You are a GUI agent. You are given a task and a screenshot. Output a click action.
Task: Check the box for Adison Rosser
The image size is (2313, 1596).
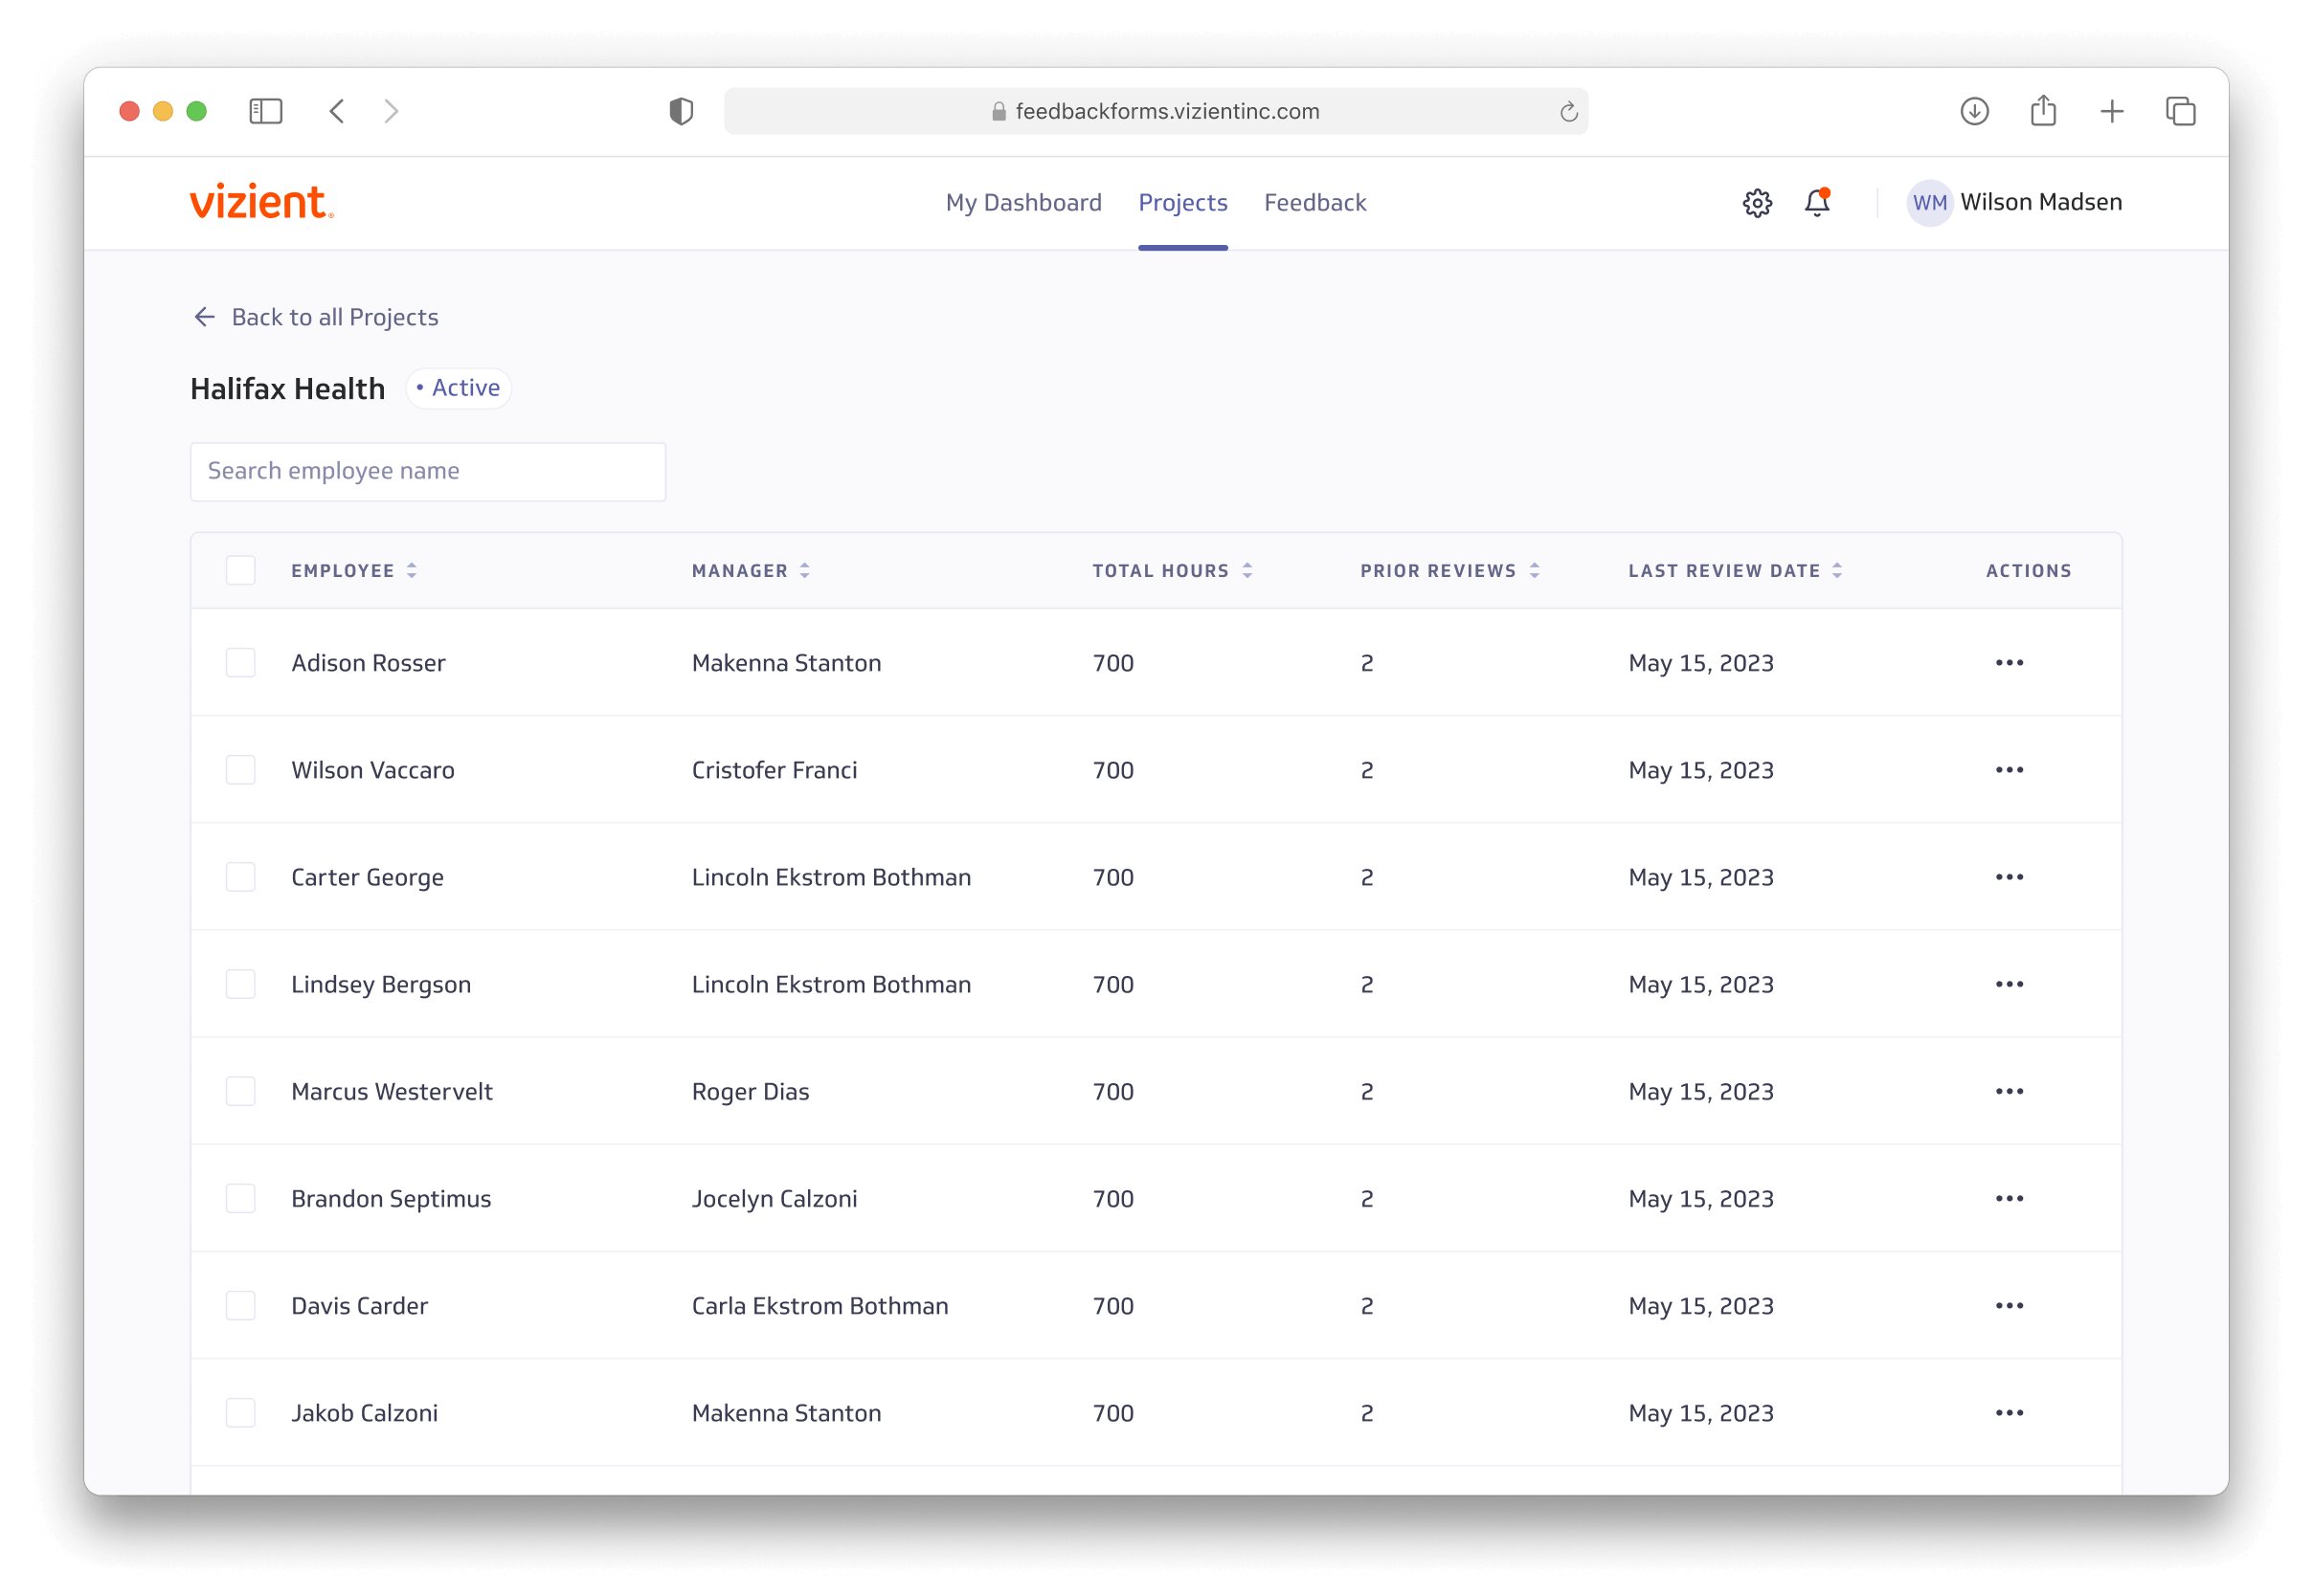click(x=240, y=663)
